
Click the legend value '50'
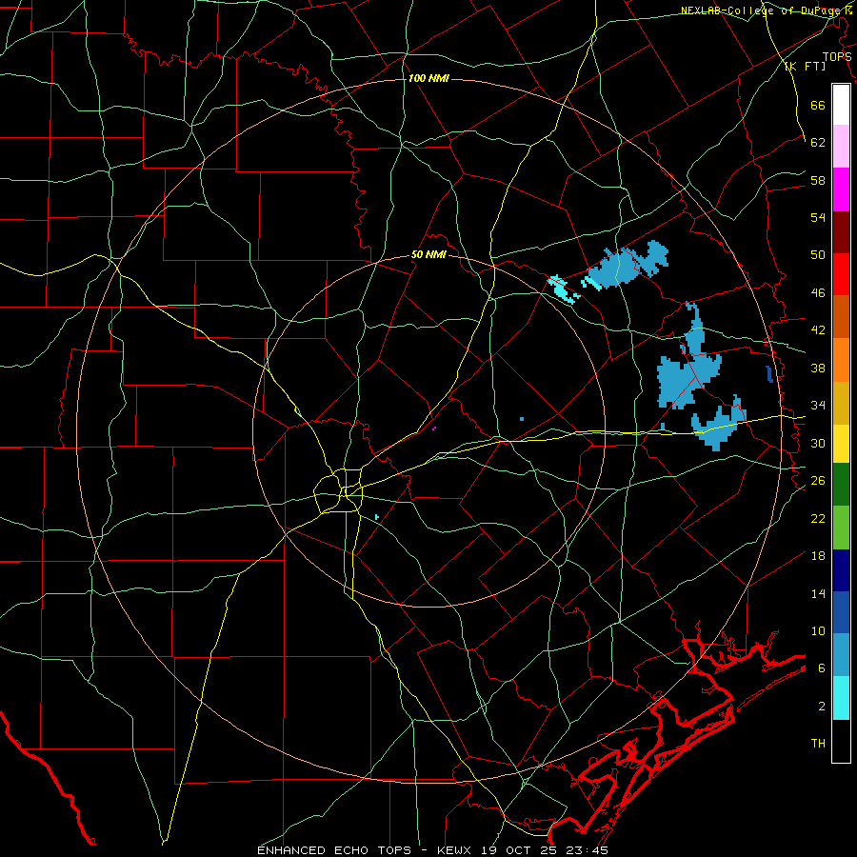point(818,255)
